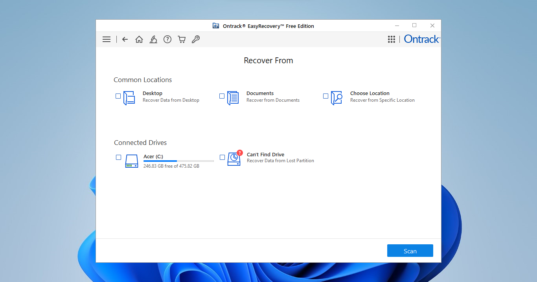537x282 pixels.
Task: Click the Can't Find Drive icon
Action: (x=235, y=159)
